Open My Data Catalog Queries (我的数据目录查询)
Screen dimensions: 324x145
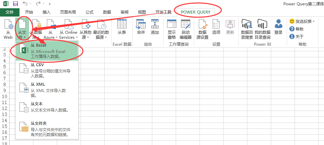coord(263,29)
